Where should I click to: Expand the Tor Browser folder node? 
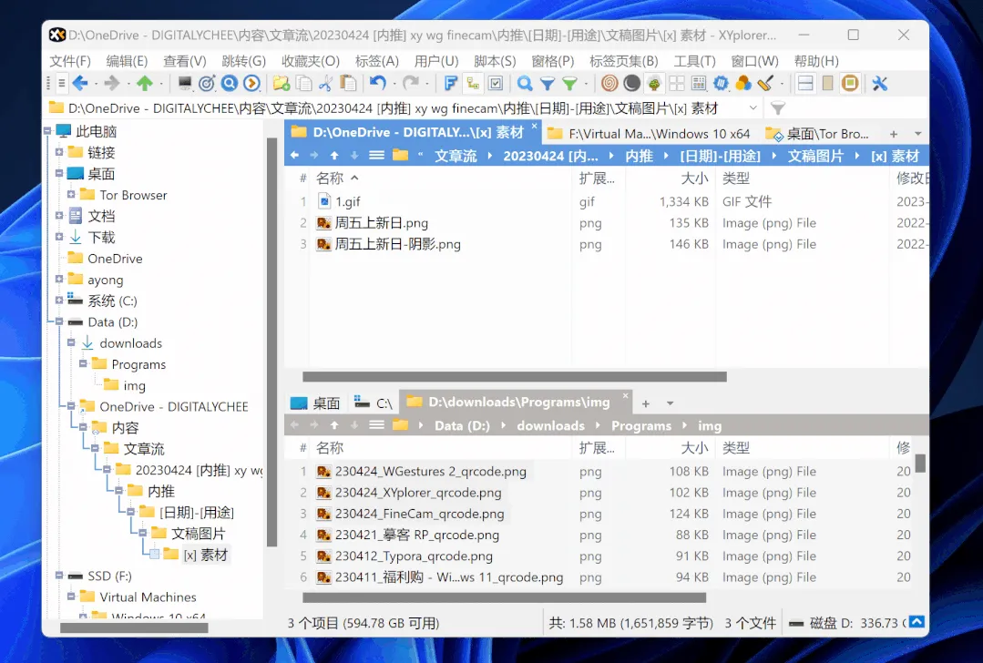[x=71, y=195]
